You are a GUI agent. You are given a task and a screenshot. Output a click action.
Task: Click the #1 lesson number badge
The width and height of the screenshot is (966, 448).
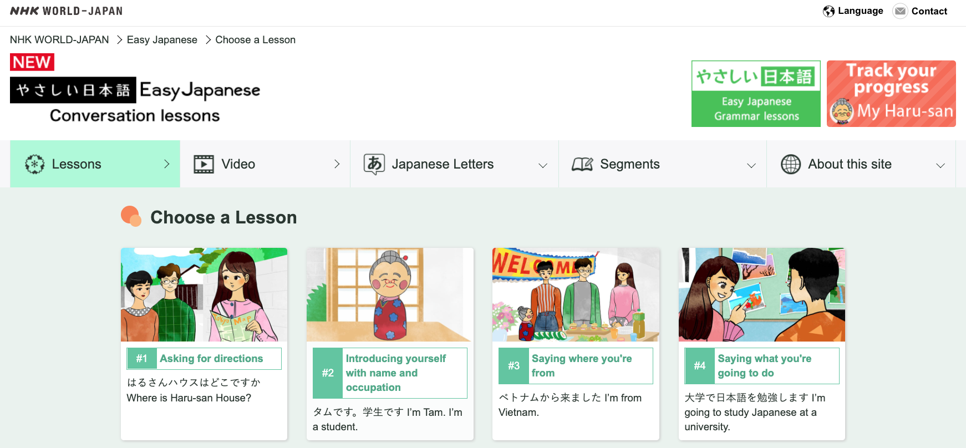142,359
